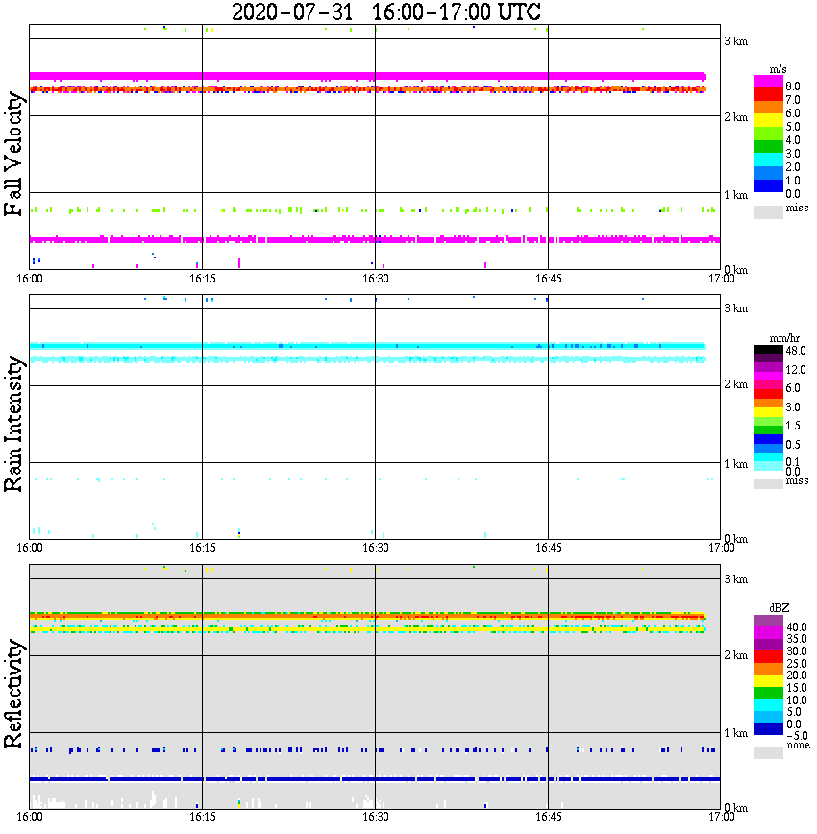The image size is (817, 834).
Task: Select the dark blue swatch in the dBZ legend
Action: (x=768, y=728)
